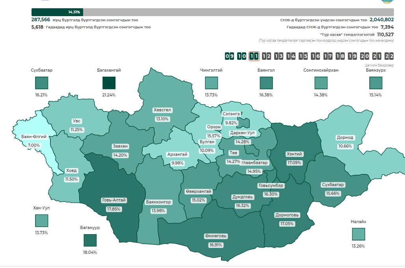Switch to hour 14 in timeline

tap(291, 56)
